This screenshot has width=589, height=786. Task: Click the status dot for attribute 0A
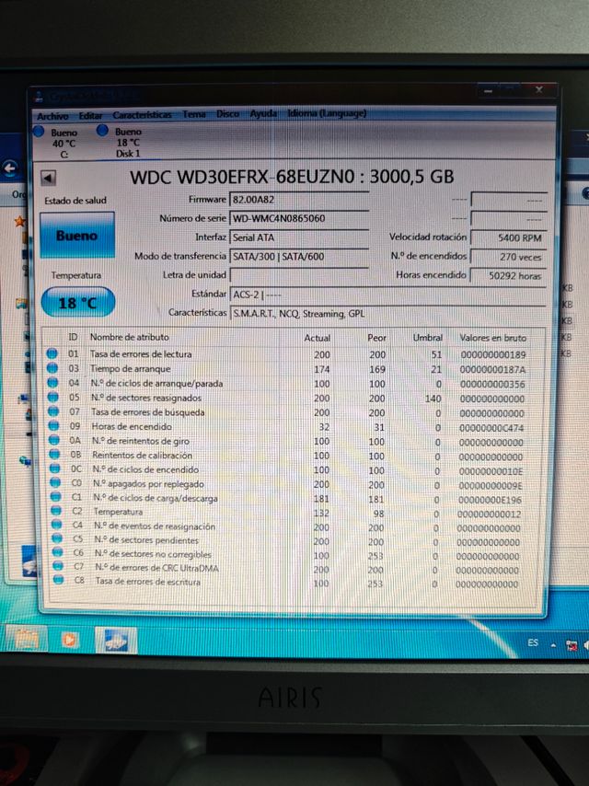click(x=54, y=441)
